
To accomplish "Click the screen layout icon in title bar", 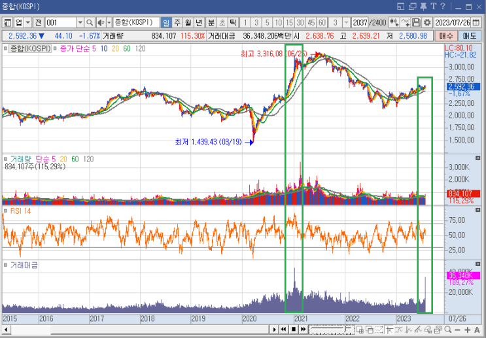I will pos(401,6).
